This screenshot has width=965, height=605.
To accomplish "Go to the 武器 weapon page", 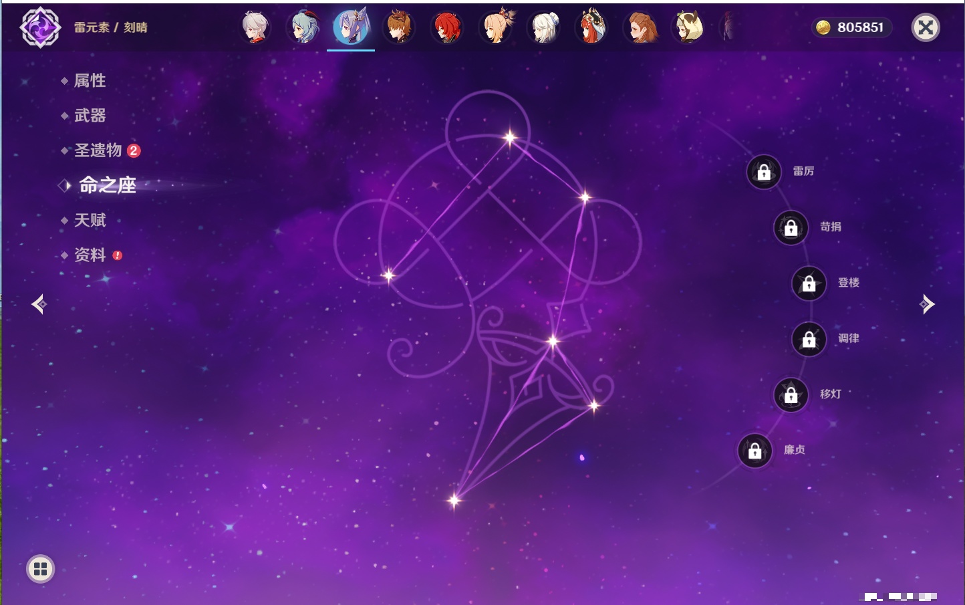I will click(90, 116).
